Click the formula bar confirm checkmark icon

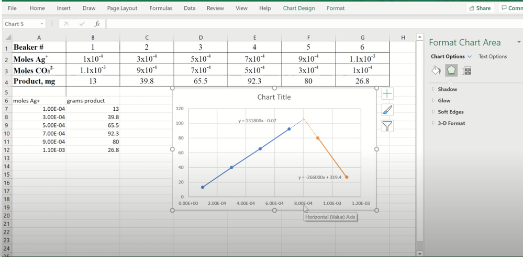82,24
